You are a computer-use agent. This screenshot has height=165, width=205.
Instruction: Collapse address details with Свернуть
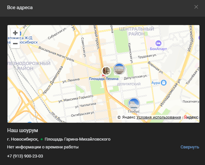coord(190,147)
